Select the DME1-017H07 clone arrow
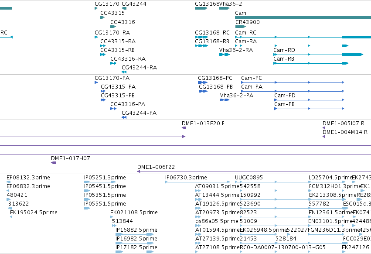Image resolution: width=371 pixels, height=254 pixels. point(54,163)
